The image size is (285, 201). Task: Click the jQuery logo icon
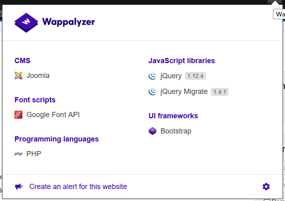click(153, 76)
